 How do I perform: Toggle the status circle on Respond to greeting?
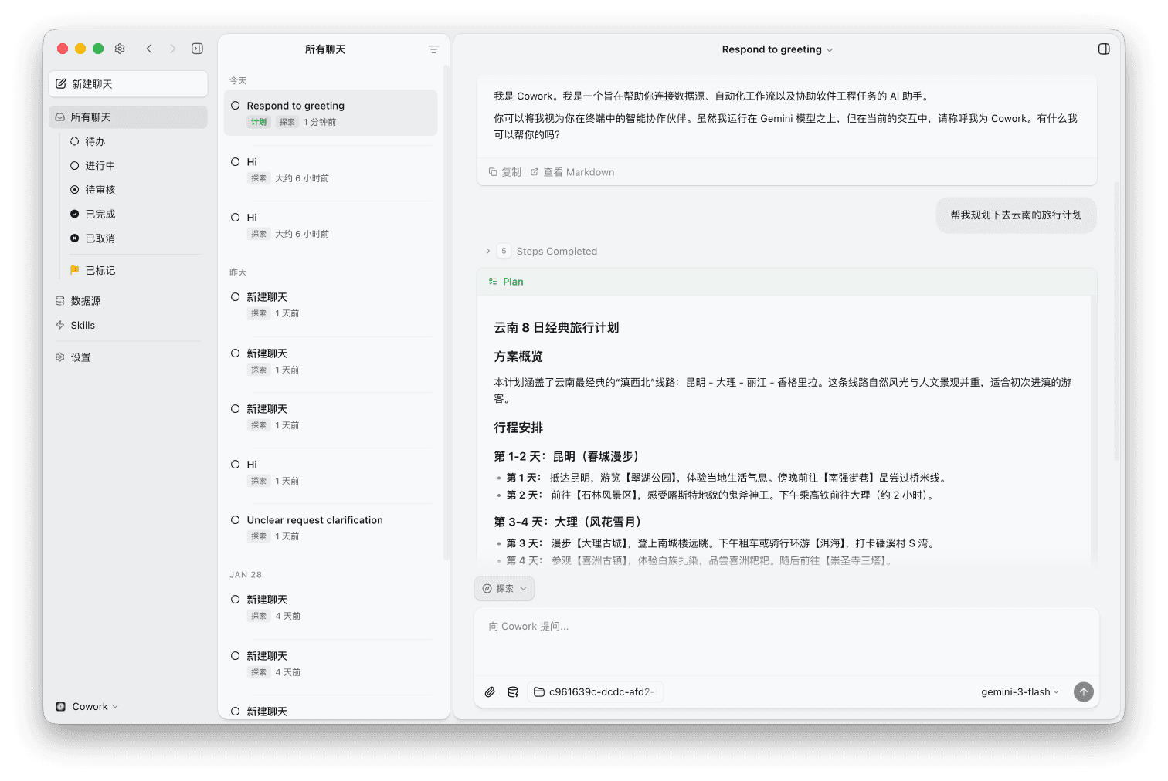pyautogui.click(x=236, y=105)
